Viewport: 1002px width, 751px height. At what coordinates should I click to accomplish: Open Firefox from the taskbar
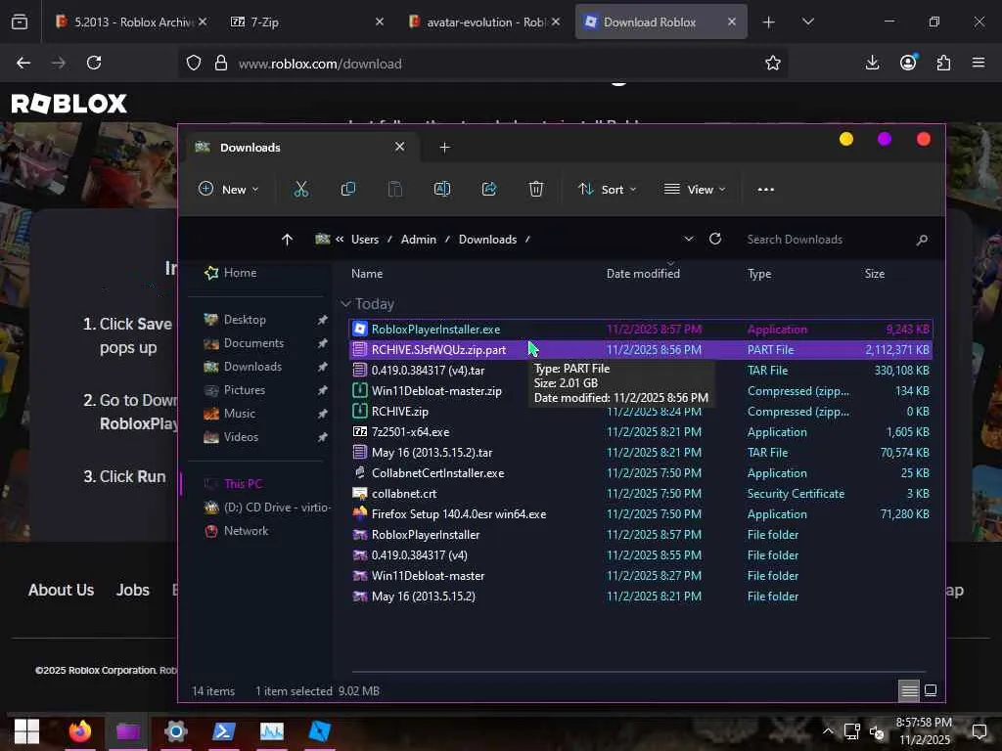[x=80, y=730]
